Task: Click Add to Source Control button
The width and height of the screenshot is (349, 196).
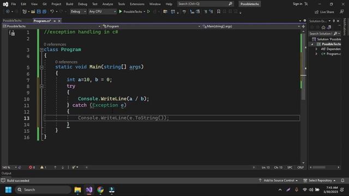Action: click(x=279, y=180)
